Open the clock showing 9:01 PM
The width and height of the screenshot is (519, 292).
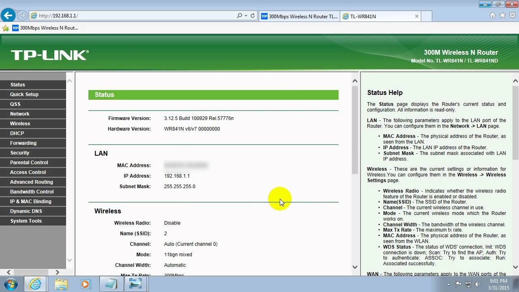(498, 284)
